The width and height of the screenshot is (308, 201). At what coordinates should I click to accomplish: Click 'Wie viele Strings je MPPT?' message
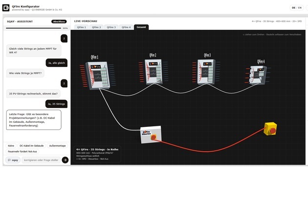[x=25, y=73]
